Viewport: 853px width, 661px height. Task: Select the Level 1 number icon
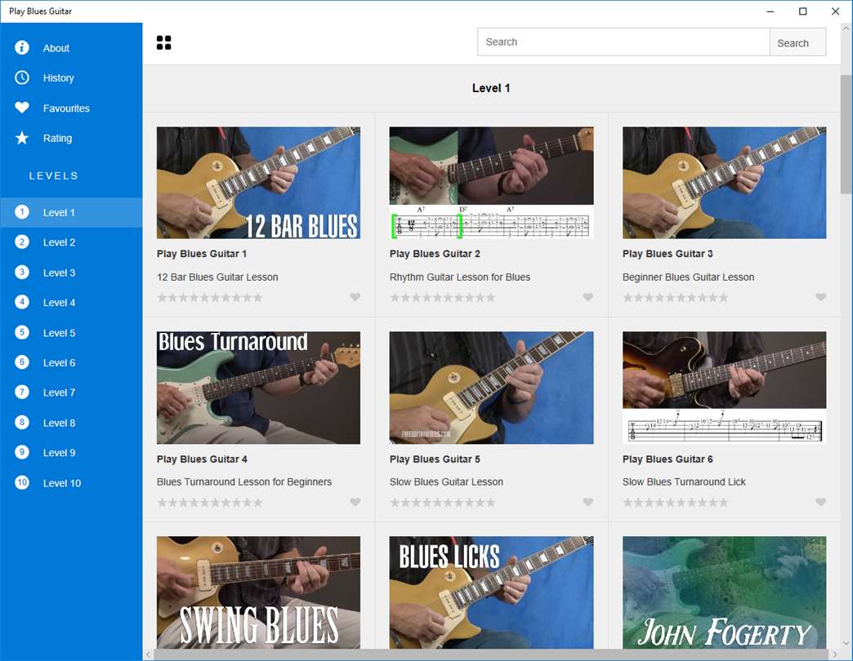(22, 212)
